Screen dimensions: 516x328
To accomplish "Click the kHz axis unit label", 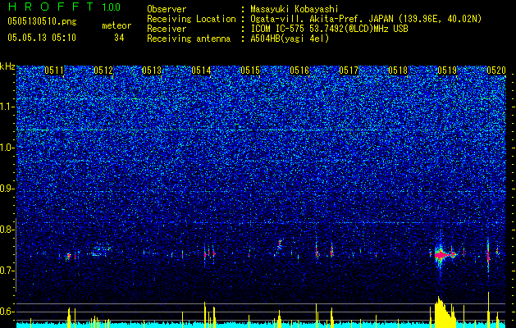I will [7, 66].
